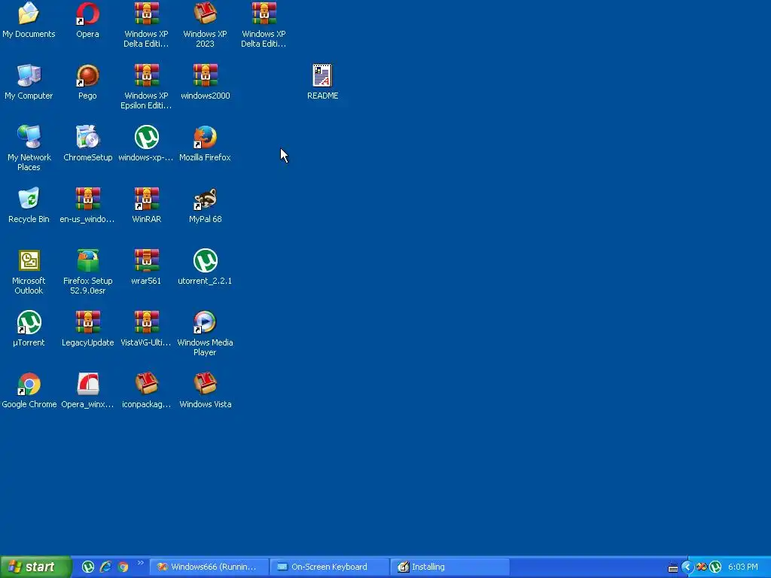The width and height of the screenshot is (771, 578).
Task: Select the ChromeSetup installer icon
Action: [x=87, y=143]
